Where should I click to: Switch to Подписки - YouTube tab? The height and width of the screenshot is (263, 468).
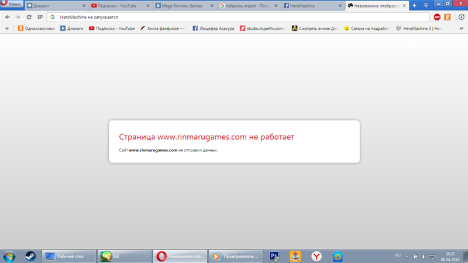(x=120, y=6)
